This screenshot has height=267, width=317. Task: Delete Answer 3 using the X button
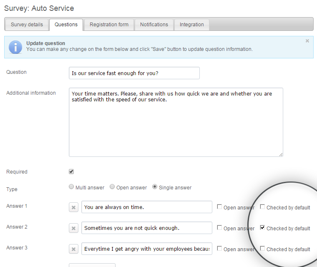pos(73,249)
